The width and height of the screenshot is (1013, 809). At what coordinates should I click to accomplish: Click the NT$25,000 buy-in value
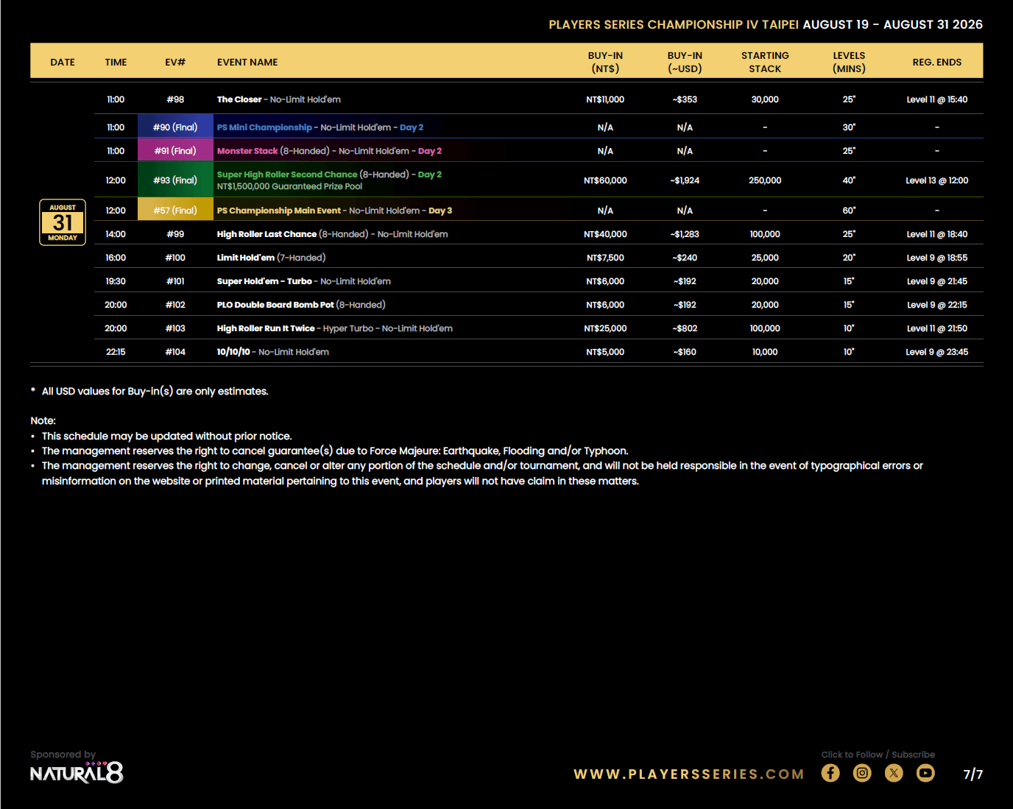coord(605,328)
